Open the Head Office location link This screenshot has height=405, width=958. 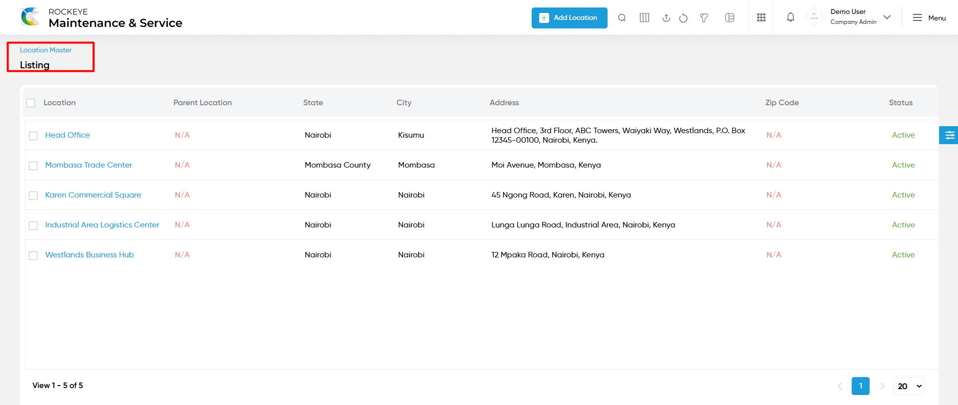[x=67, y=135]
